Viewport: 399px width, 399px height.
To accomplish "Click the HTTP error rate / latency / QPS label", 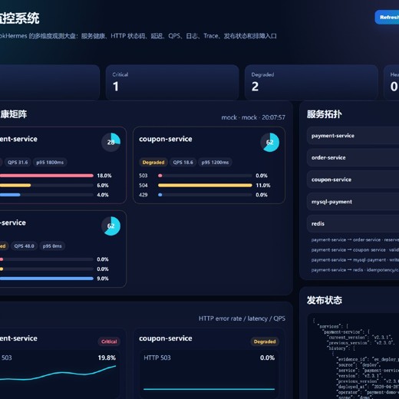I will coord(242,318).
